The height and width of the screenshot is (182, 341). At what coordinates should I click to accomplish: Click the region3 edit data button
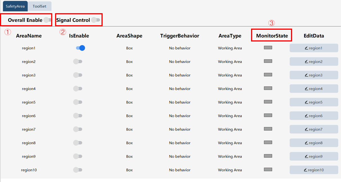coord(314,75)
